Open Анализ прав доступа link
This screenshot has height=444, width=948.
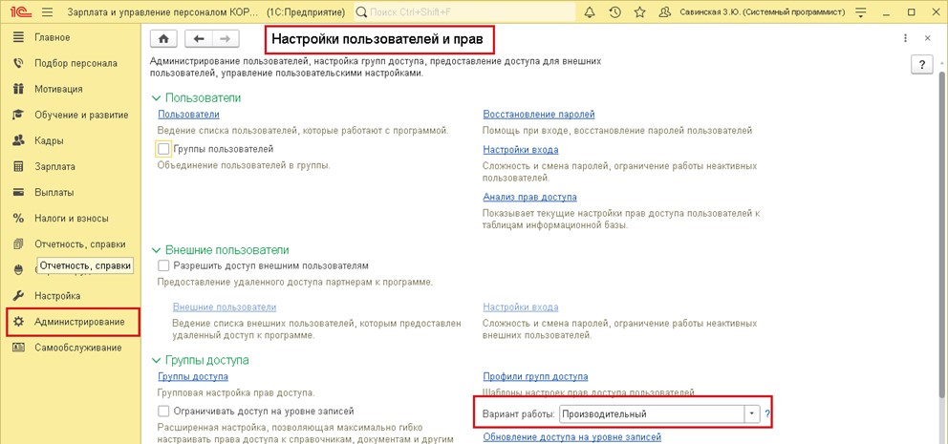pyautogui.click(x=529, y=197)
